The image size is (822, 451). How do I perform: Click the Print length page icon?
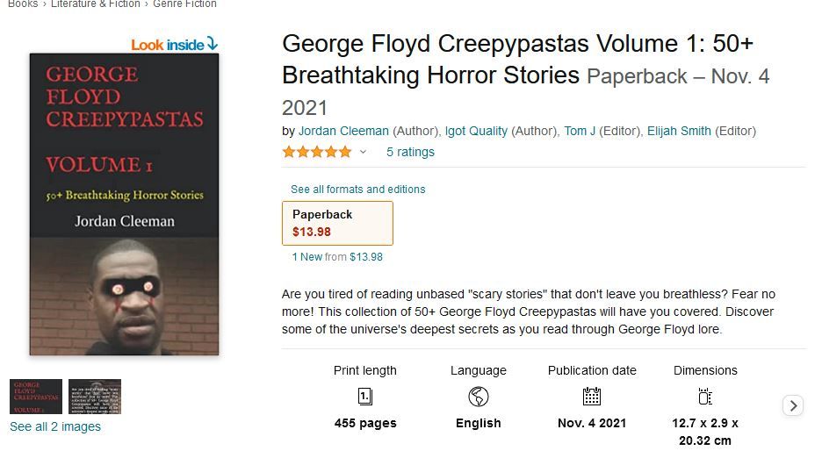point(365,397)
